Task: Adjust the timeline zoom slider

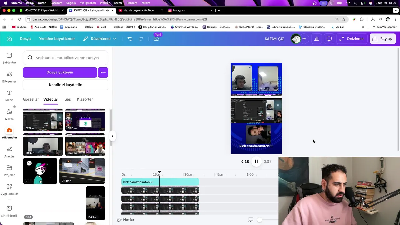Action: coord(260,220)
